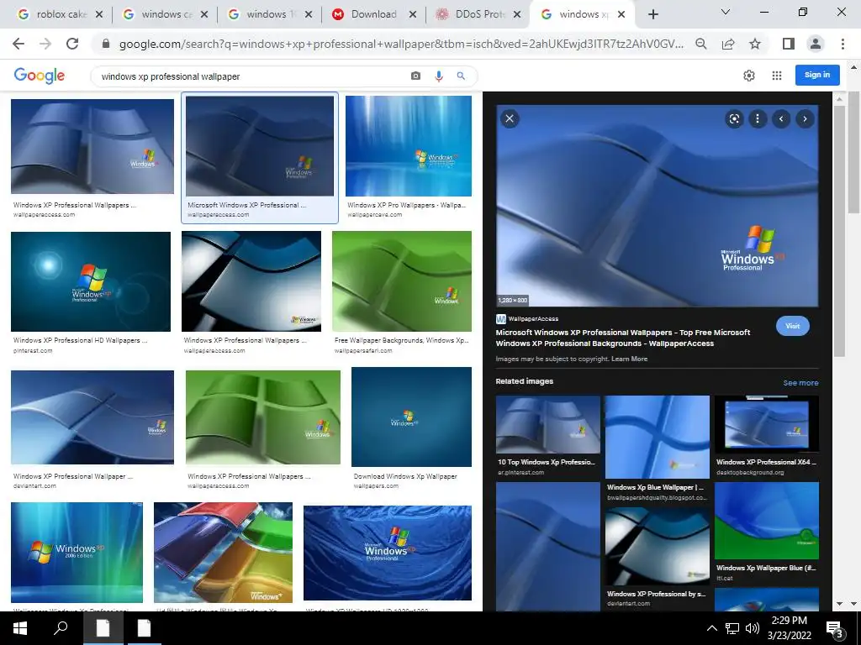
Task: Open Chrome three-dot menu
Action: (x=843, y=44)
